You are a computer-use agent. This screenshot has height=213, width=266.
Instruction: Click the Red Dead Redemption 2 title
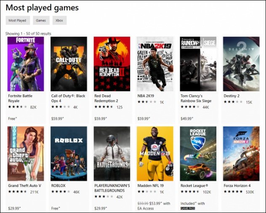pos(106,98)
